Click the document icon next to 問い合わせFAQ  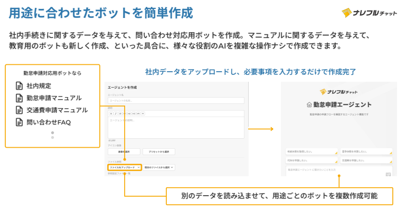[x=19, y=122]
